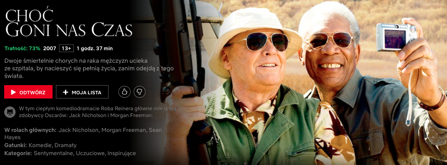Image resolution: width=447 pixels, height=165 pixels.
Task: Click the play triangle on ODTWÓRZ
Action: pyautogui.click(x=13, y=92)
